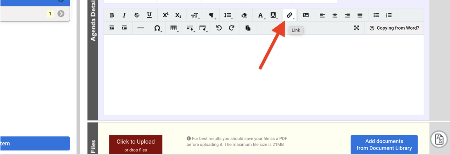Open the table border color dropdown
The width and height of the screenshot is (450, 155).
[x=203, y=28]
